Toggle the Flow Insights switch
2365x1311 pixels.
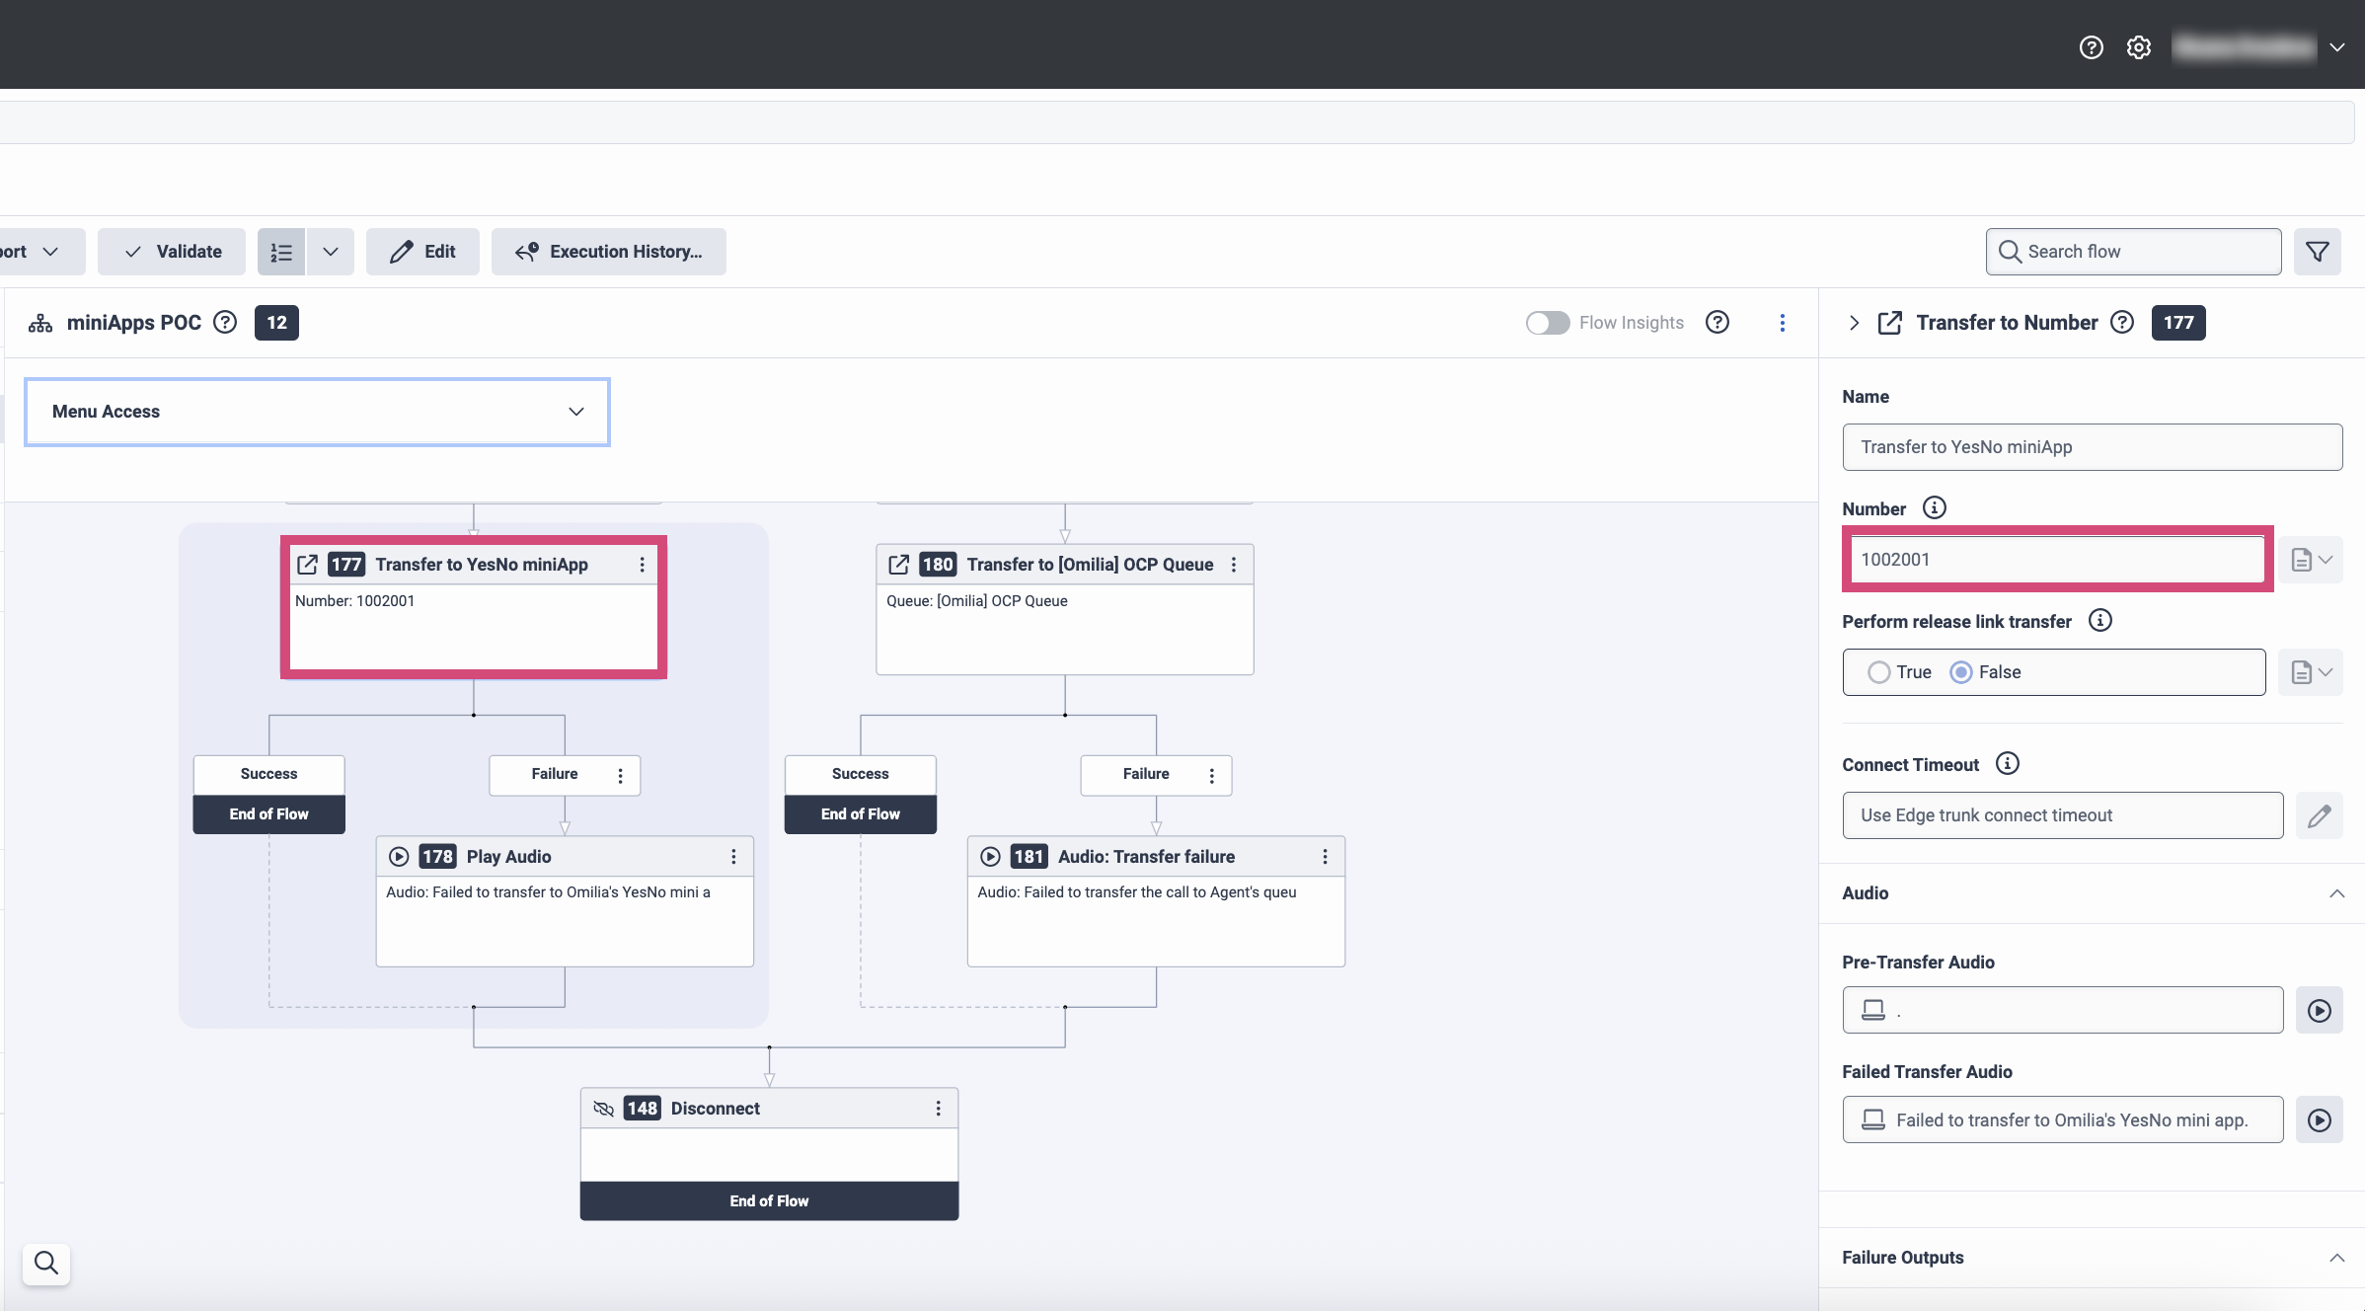1547,323
